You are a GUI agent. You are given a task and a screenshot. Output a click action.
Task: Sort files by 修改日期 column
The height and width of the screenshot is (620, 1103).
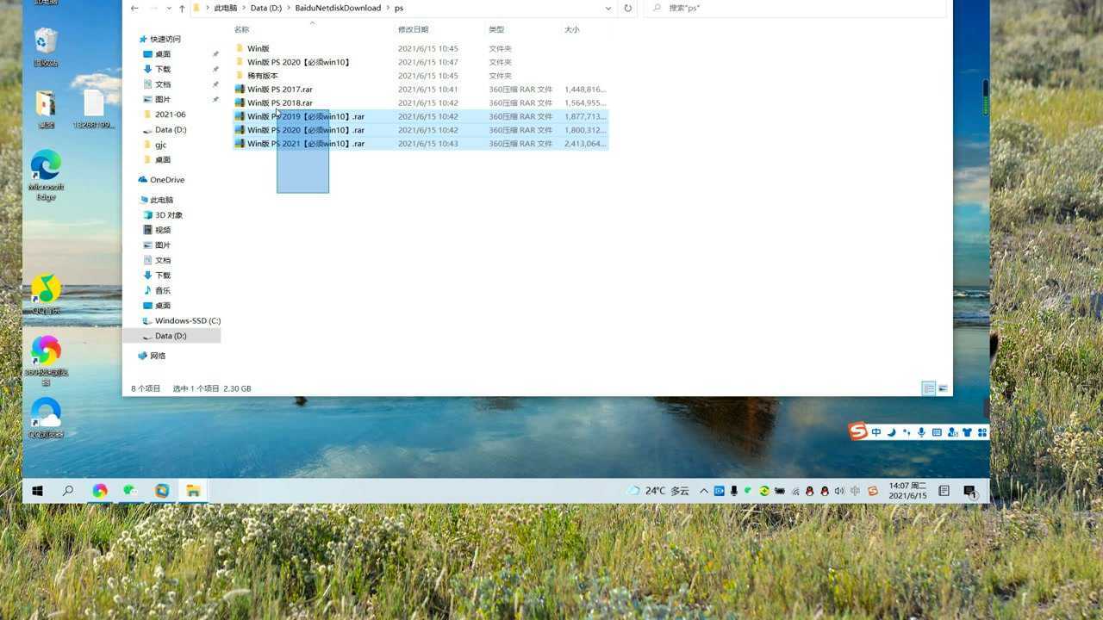[x=413, y=29]
